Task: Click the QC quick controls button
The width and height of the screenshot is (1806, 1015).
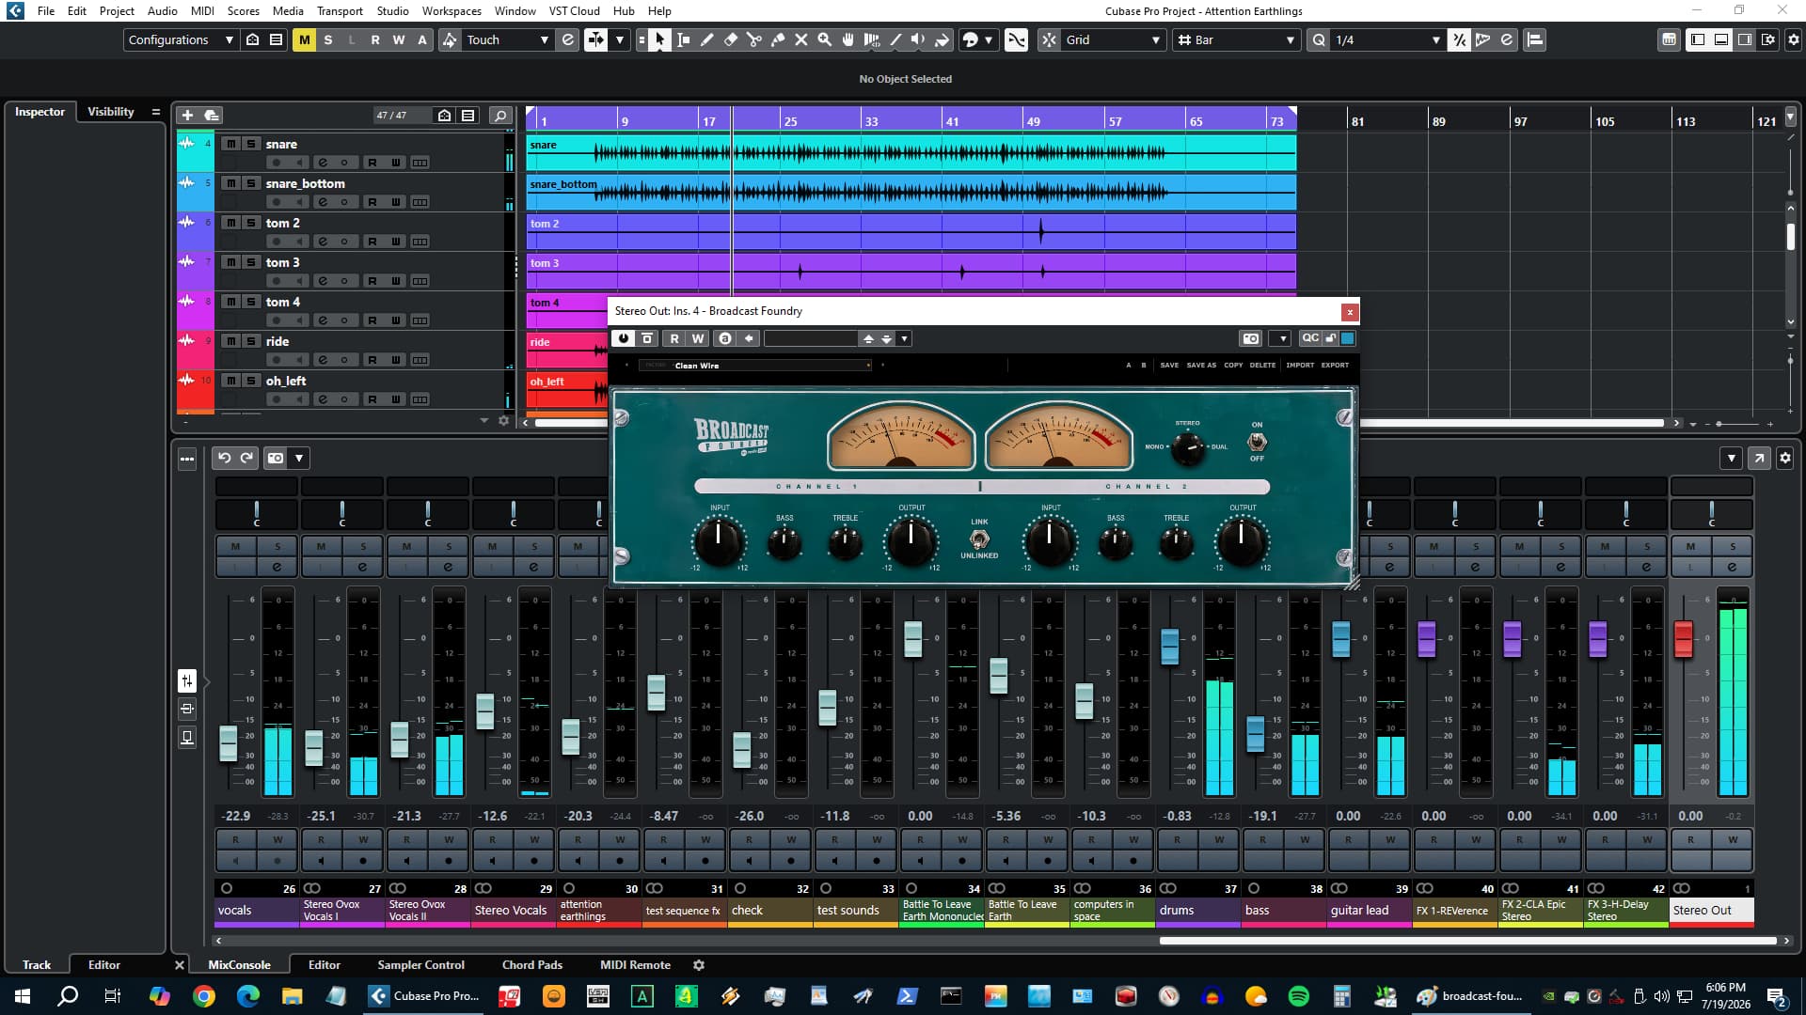Action: pos(1309,338)
